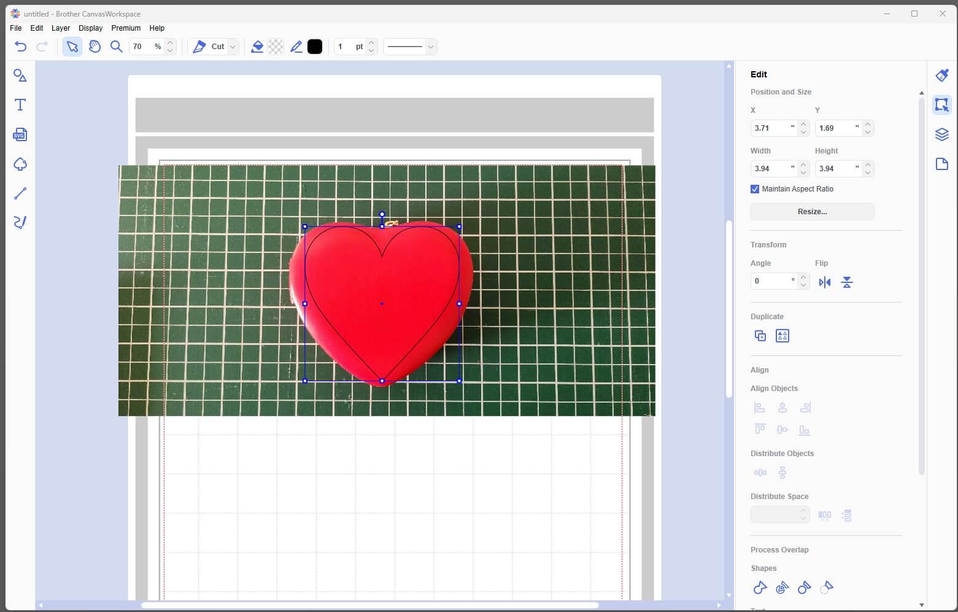Open the File menu
The height and width of the screenshot is (612, 958).
coord(16,28)
